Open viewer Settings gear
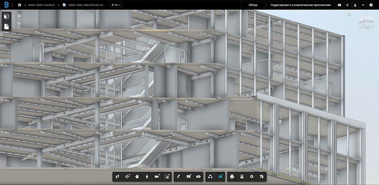The width and height of the screenshot is (379, 185). (x=252, y=177)
